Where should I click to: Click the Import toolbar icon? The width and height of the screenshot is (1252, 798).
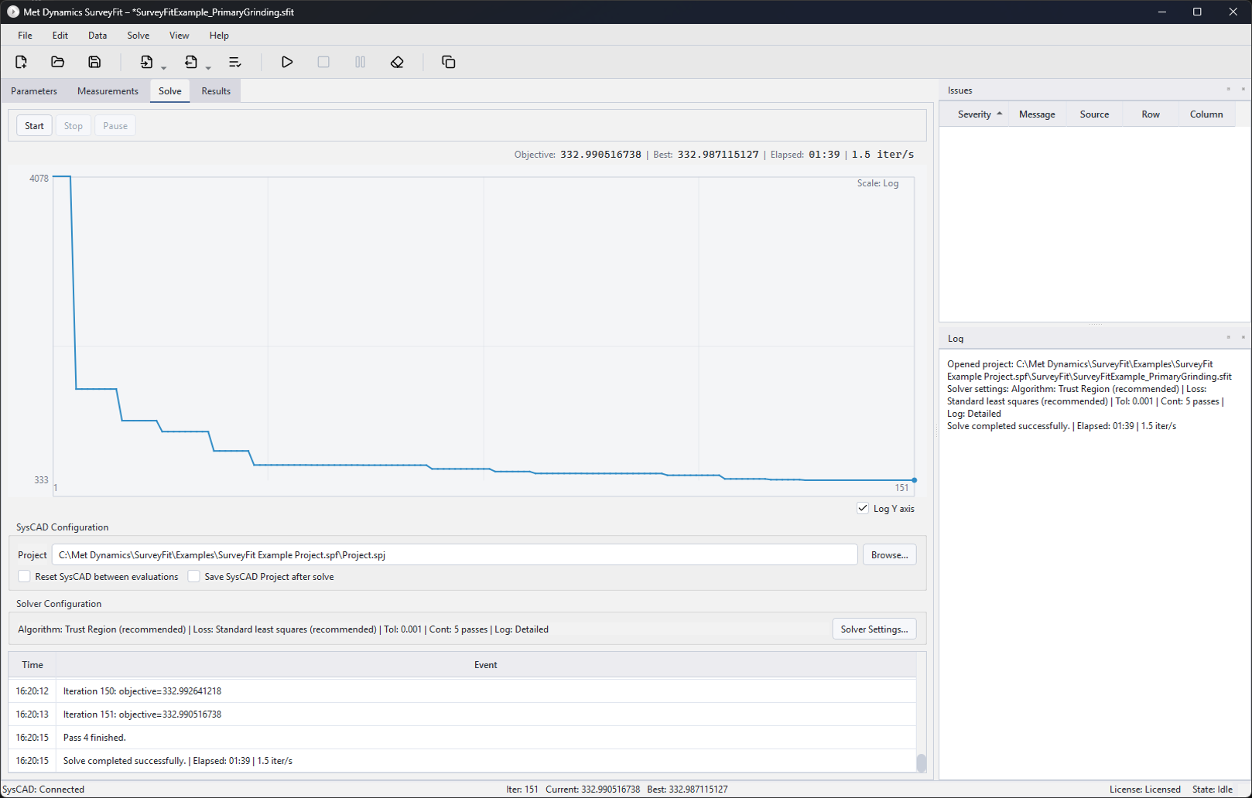tap(146, 62)
